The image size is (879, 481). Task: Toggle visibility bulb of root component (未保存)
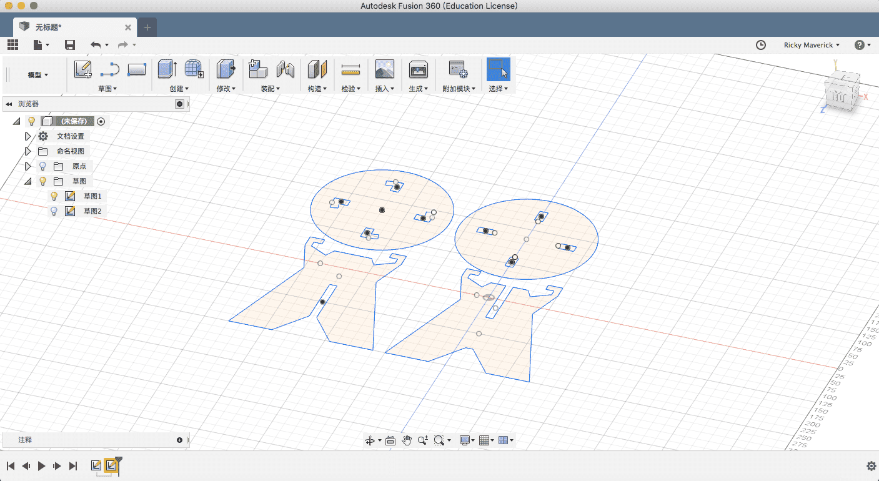[31, 121]
